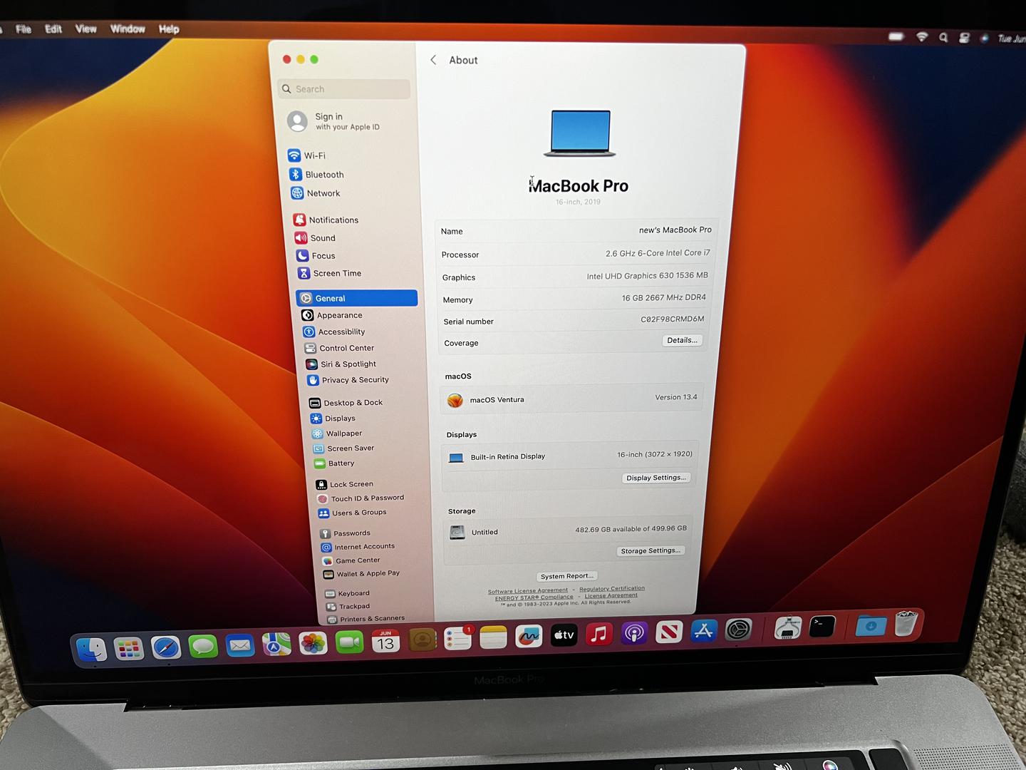The height and width of the screenshot is (770, 1026).
Task: Open Spotlight search from menu bar
Action: pos(943,37)
